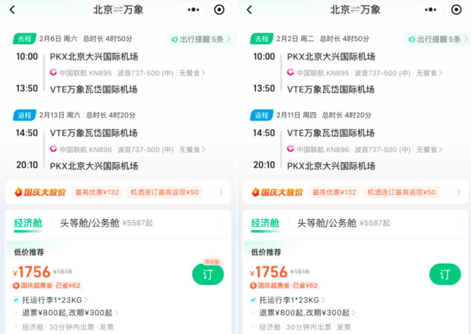Expand the 国庆大放价 promo arrow on the Feb 6 screen
Viewport: 471px width, 334px height.
222,192
